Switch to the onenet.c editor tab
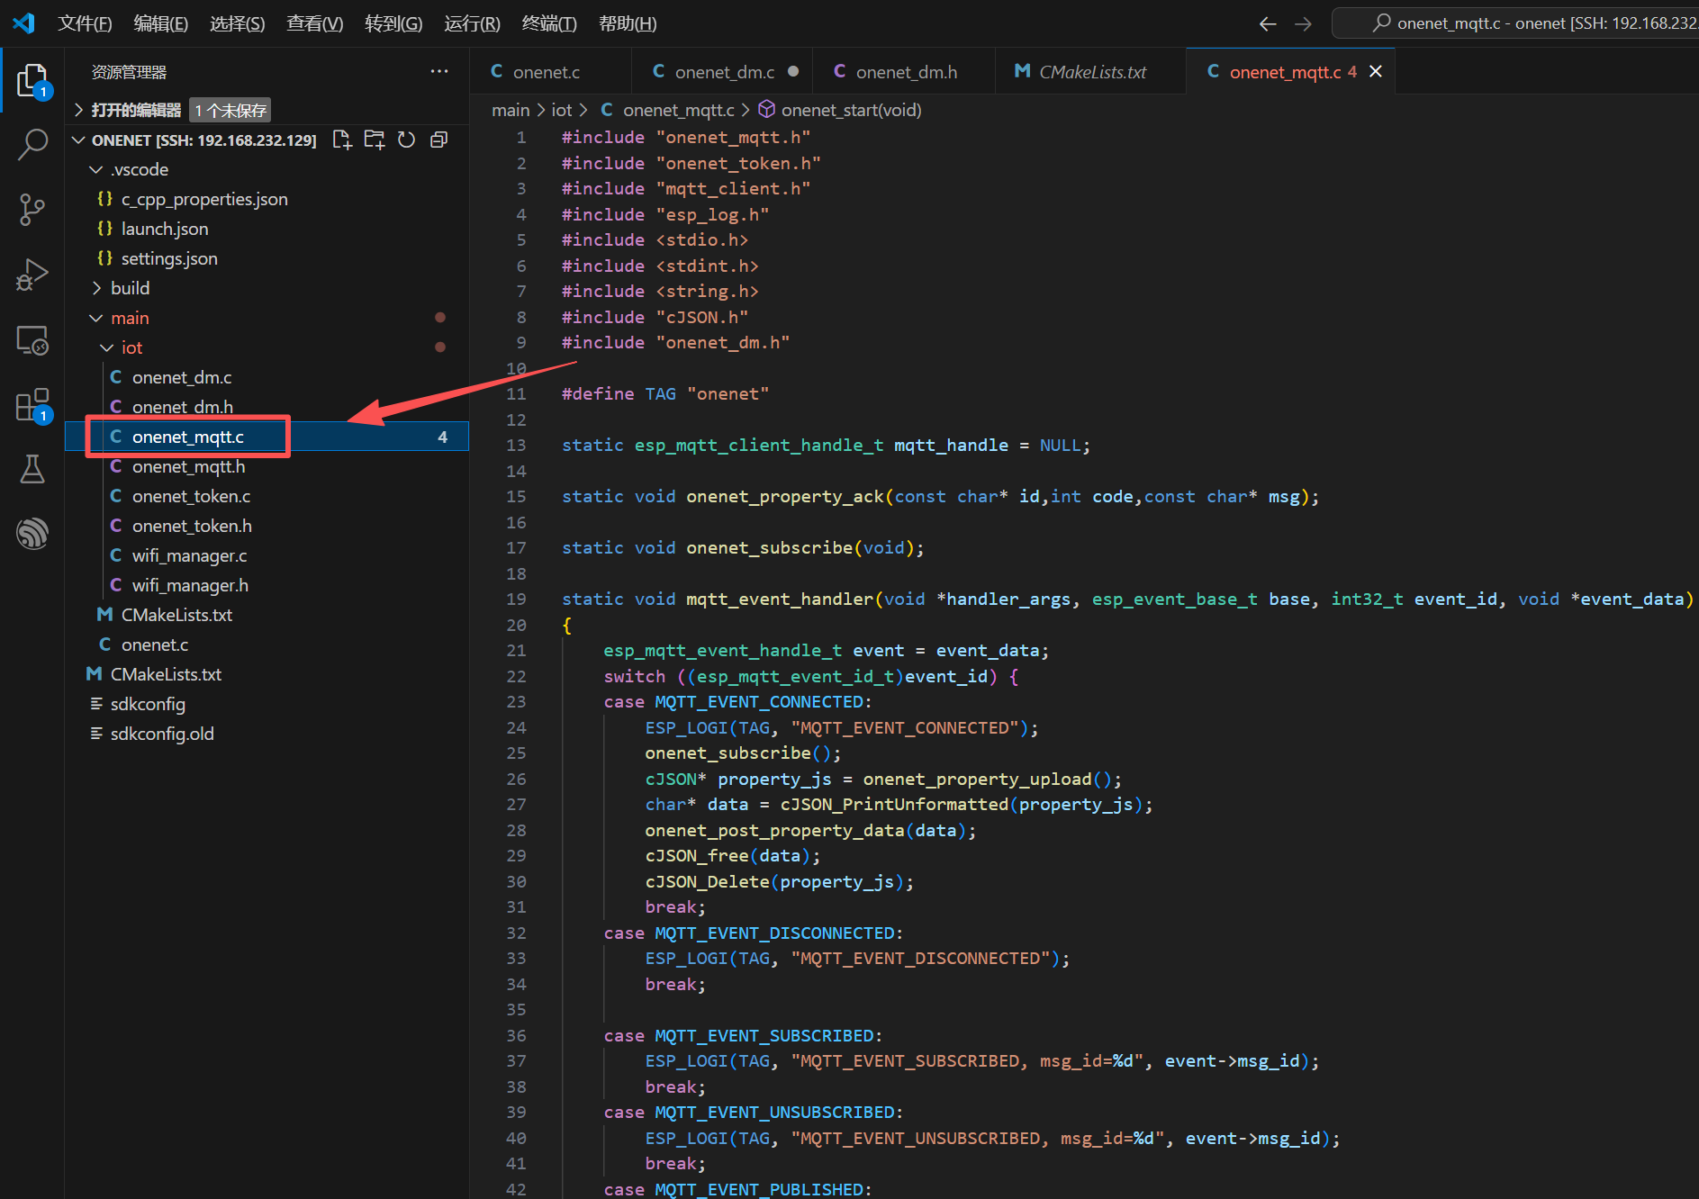The image size is (1699, 1199). (549, 71)
